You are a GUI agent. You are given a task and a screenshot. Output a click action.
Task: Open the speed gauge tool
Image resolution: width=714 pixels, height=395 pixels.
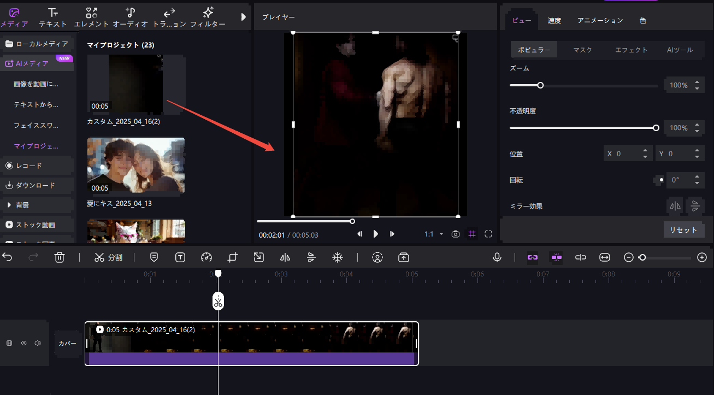click(x=206, y=257)
